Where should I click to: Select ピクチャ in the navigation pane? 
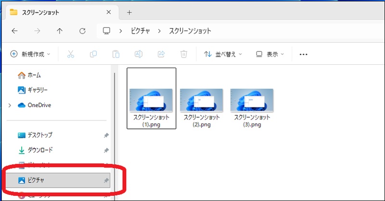tap(58, 180)
